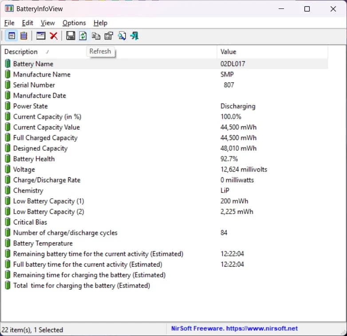
Task: Open the Find toolbar icon
Action: 122,36
